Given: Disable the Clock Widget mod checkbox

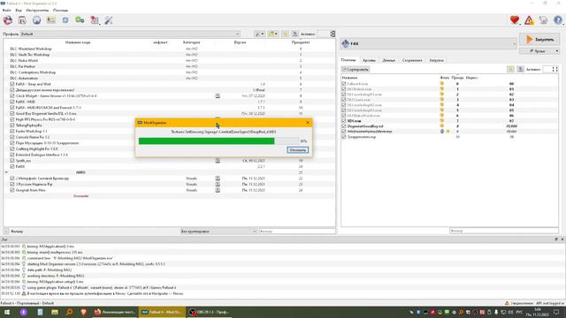Looking at the screenshot, I should point(12,96).
